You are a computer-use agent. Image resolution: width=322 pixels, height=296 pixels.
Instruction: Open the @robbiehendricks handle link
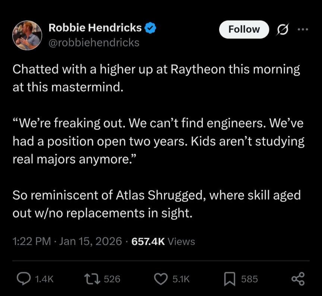click(x=94, y=43)
